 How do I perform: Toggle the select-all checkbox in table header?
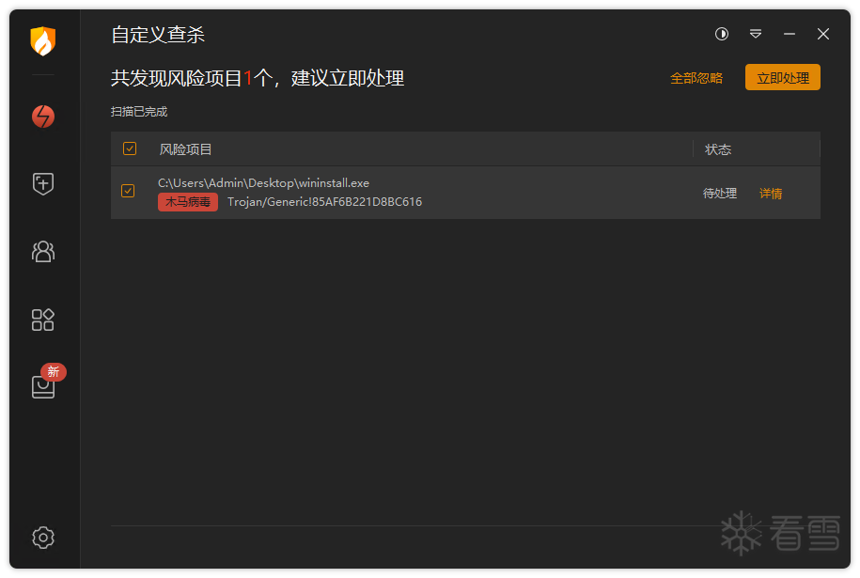(x=130, y=148)
